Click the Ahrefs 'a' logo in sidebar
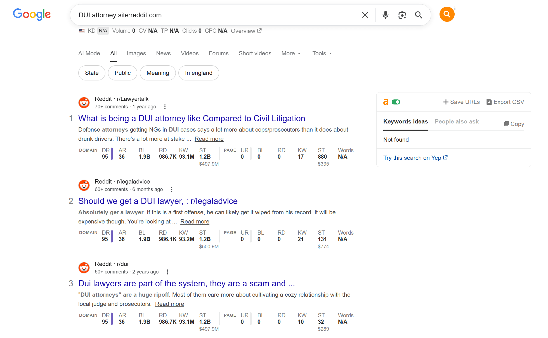 [x=386, y=102]
